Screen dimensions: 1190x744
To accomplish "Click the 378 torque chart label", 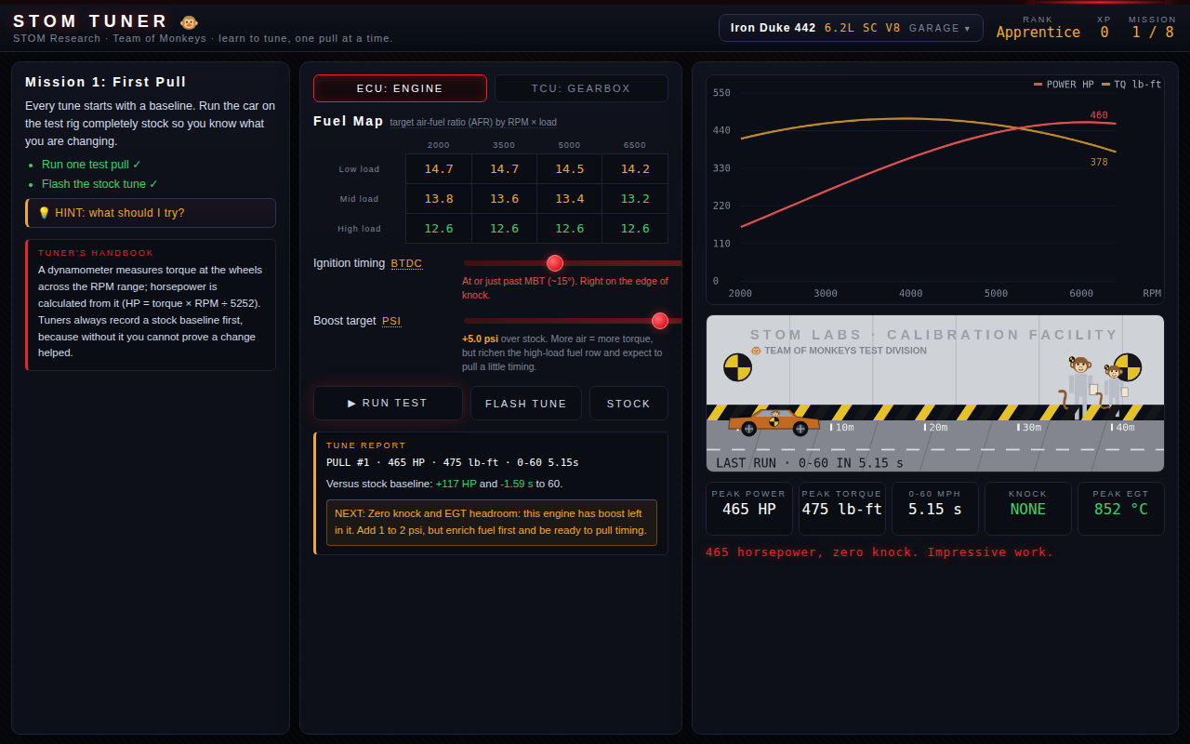I will pos(1099,162).
